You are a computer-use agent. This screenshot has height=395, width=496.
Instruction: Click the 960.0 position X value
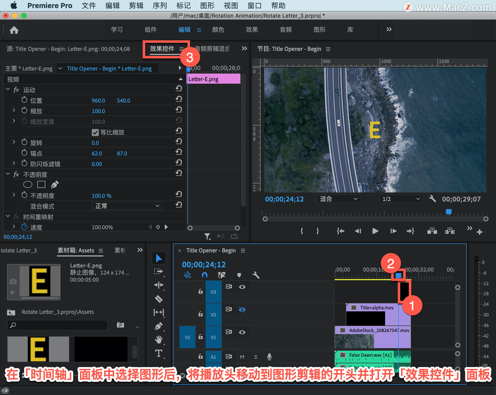click(x=98, y=101)
